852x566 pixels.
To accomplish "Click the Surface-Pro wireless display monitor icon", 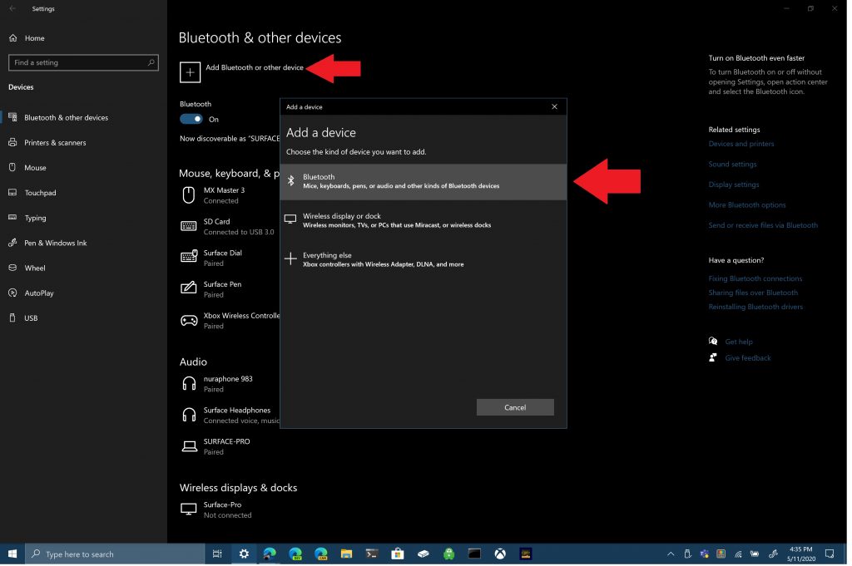I will tap(189, 510).
